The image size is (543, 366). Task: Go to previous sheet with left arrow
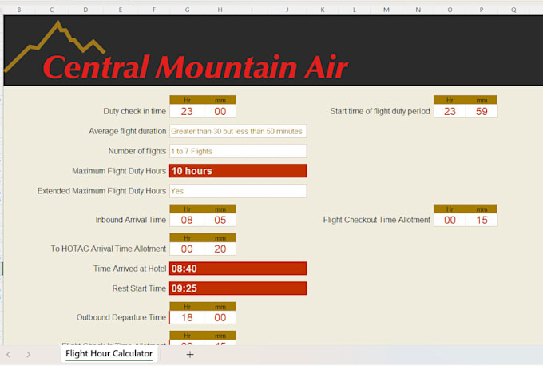point(8,354)
